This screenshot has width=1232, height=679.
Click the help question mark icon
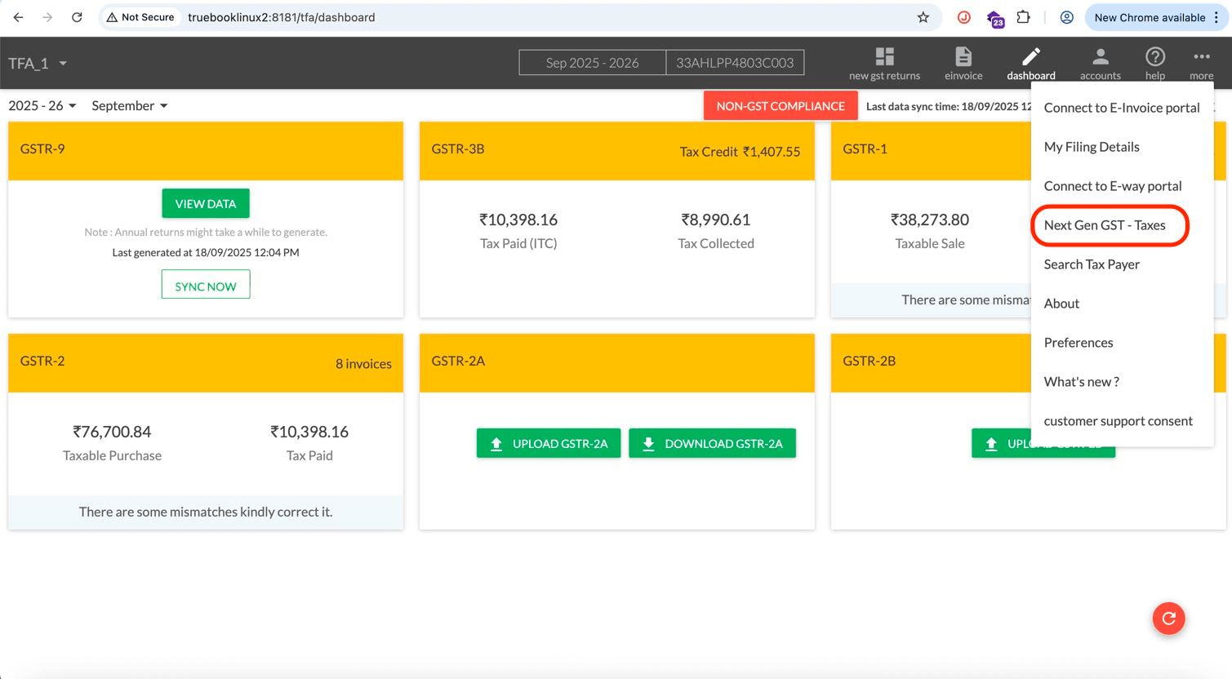[x=1154, y=57]
